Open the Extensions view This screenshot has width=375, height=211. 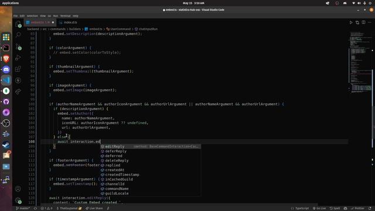[x=18, y=69]
